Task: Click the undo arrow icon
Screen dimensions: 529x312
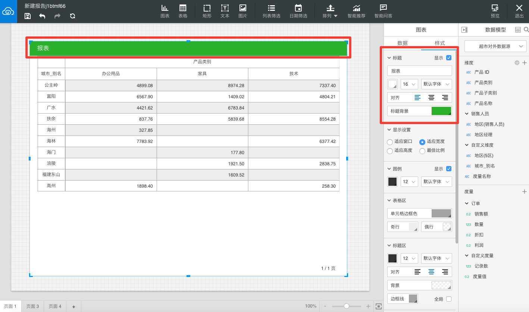Action: [x=42, y=16]
